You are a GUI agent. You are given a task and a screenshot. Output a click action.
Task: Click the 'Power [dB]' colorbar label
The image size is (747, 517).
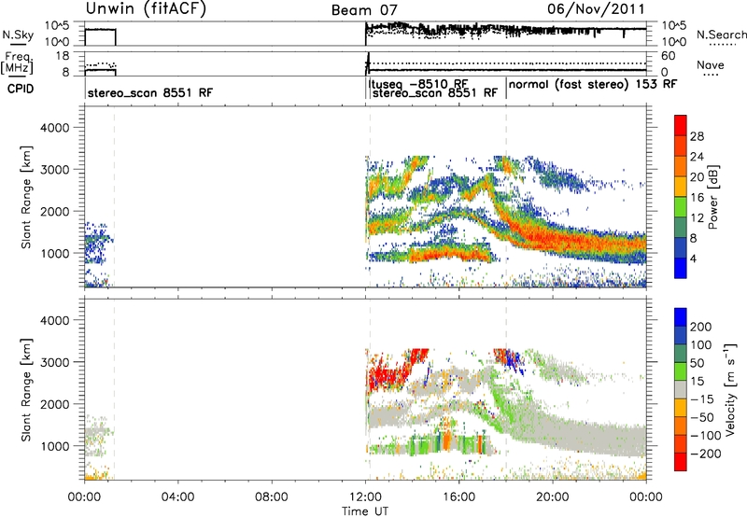[712, 197]
